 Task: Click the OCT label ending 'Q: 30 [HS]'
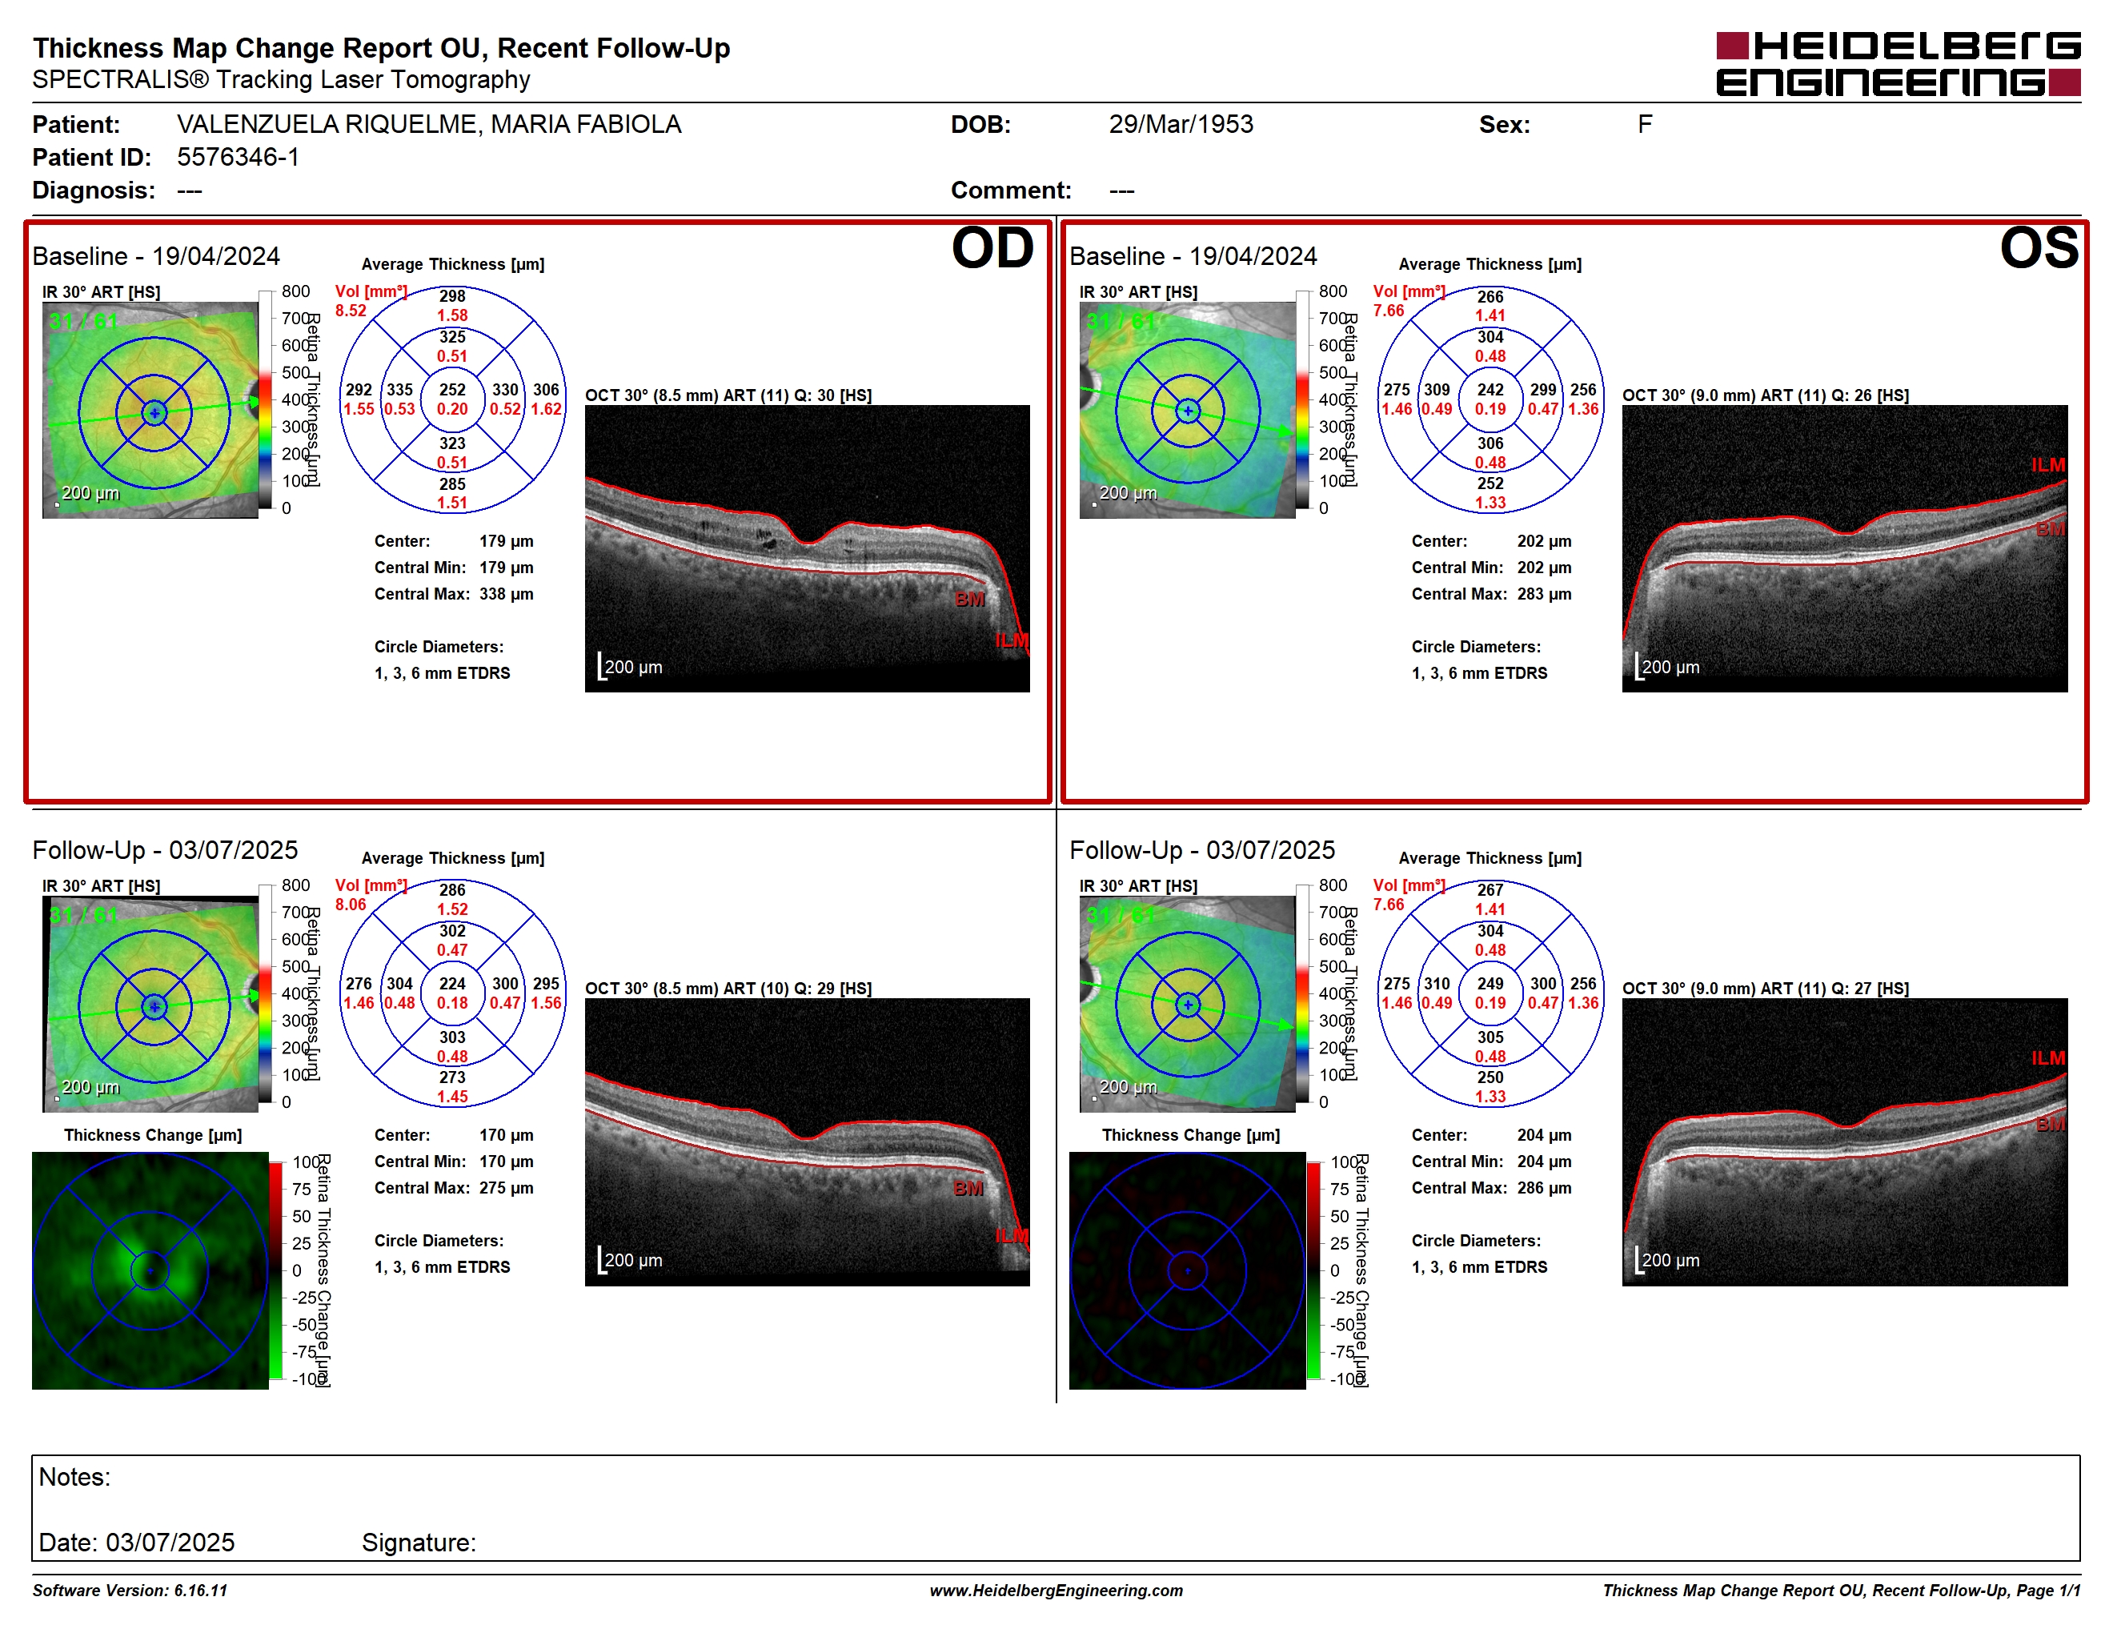[x=728, y=395]
